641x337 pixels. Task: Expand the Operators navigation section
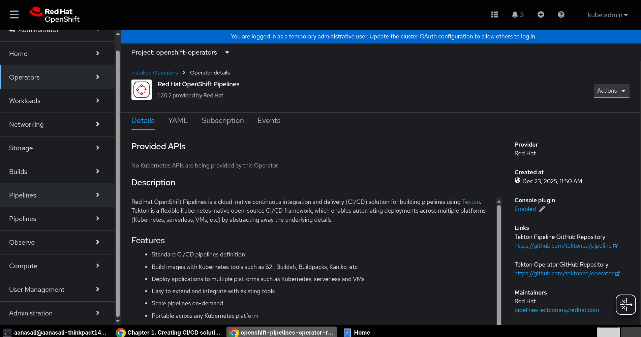coord(57,77)
